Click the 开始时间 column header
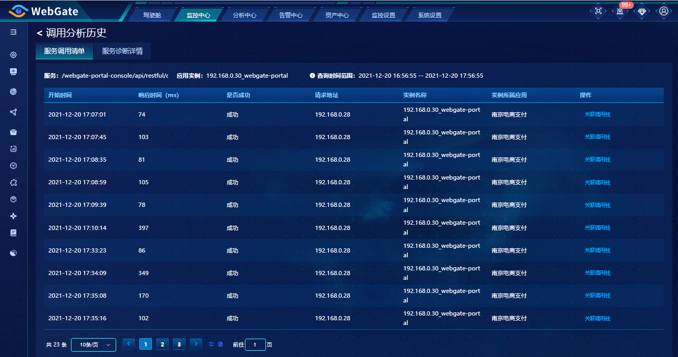678x357 pixels. click(60, 96)
